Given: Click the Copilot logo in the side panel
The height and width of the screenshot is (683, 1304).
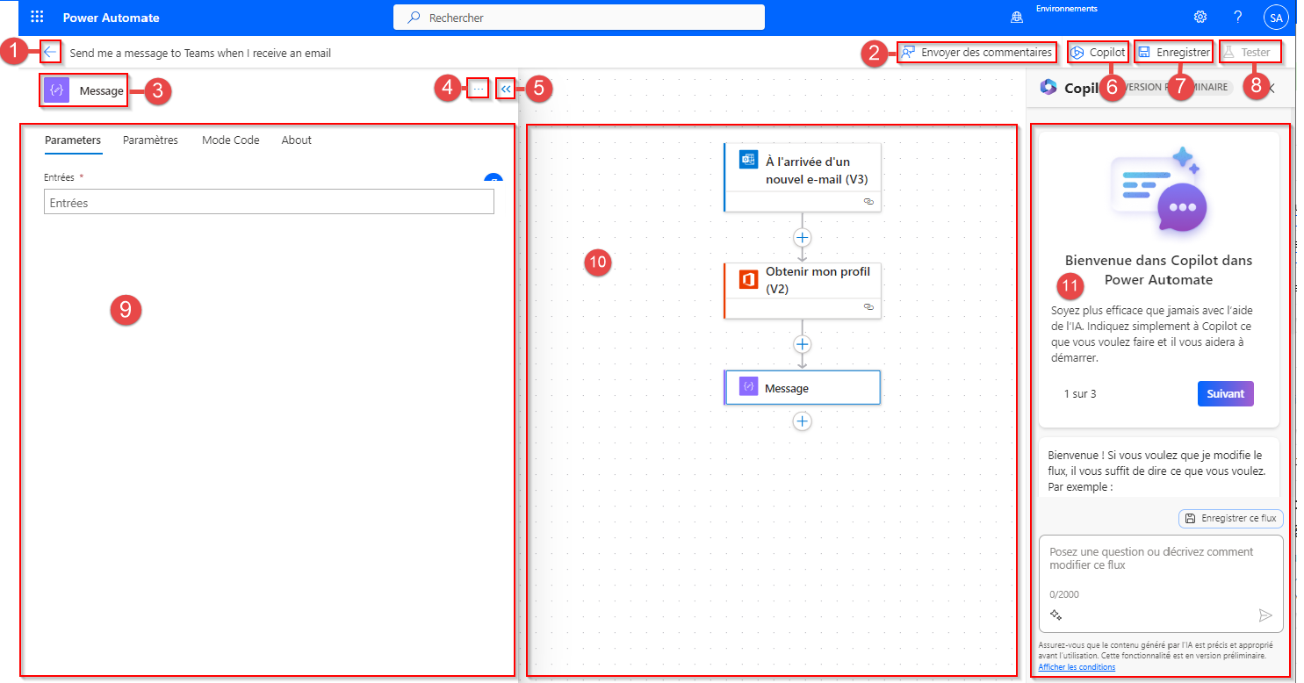Looking at the screenshot, I should pos(1048,87).
